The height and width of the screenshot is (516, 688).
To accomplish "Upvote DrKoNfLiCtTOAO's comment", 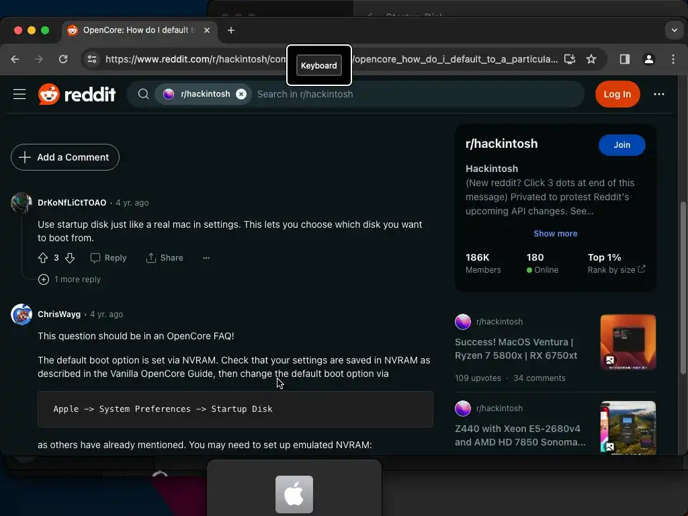I will coord(42,258).
